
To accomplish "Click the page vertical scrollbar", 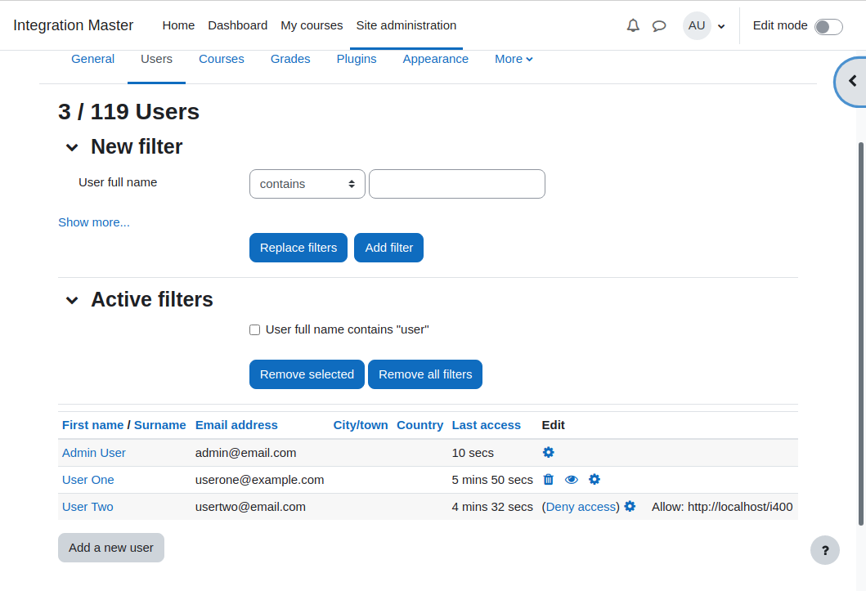I will click(x=860, y=334).
